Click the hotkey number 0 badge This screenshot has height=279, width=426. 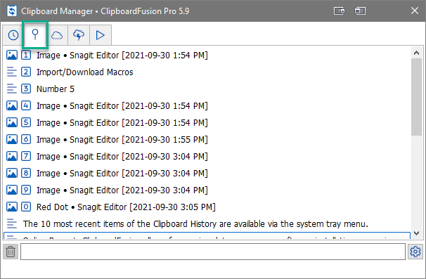point(26,207)
